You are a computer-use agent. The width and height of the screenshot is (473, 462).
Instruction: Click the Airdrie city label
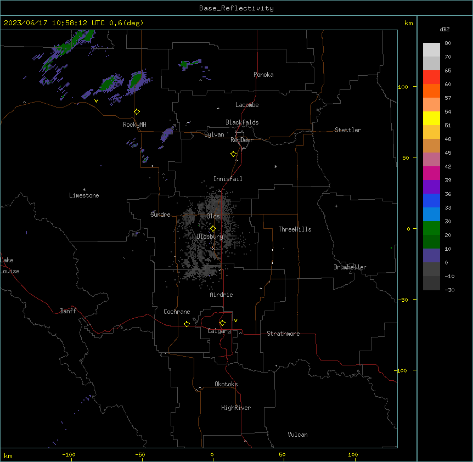[221, 295]
